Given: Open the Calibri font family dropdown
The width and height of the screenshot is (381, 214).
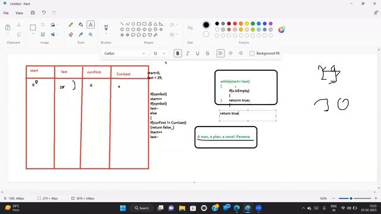Looking at the screenshot, I should 124,53.
